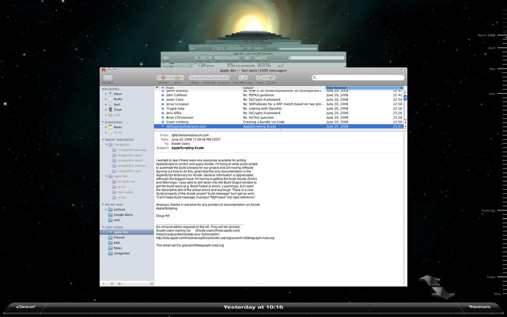This screenshot has width=507, height=317.
Task: Sort messages by Subject column
Action: click(x=284, y=88)
